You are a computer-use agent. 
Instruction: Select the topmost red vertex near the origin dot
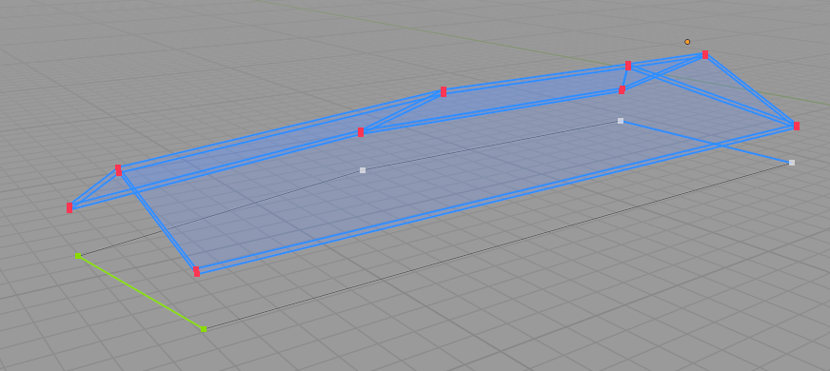point(705,54)
